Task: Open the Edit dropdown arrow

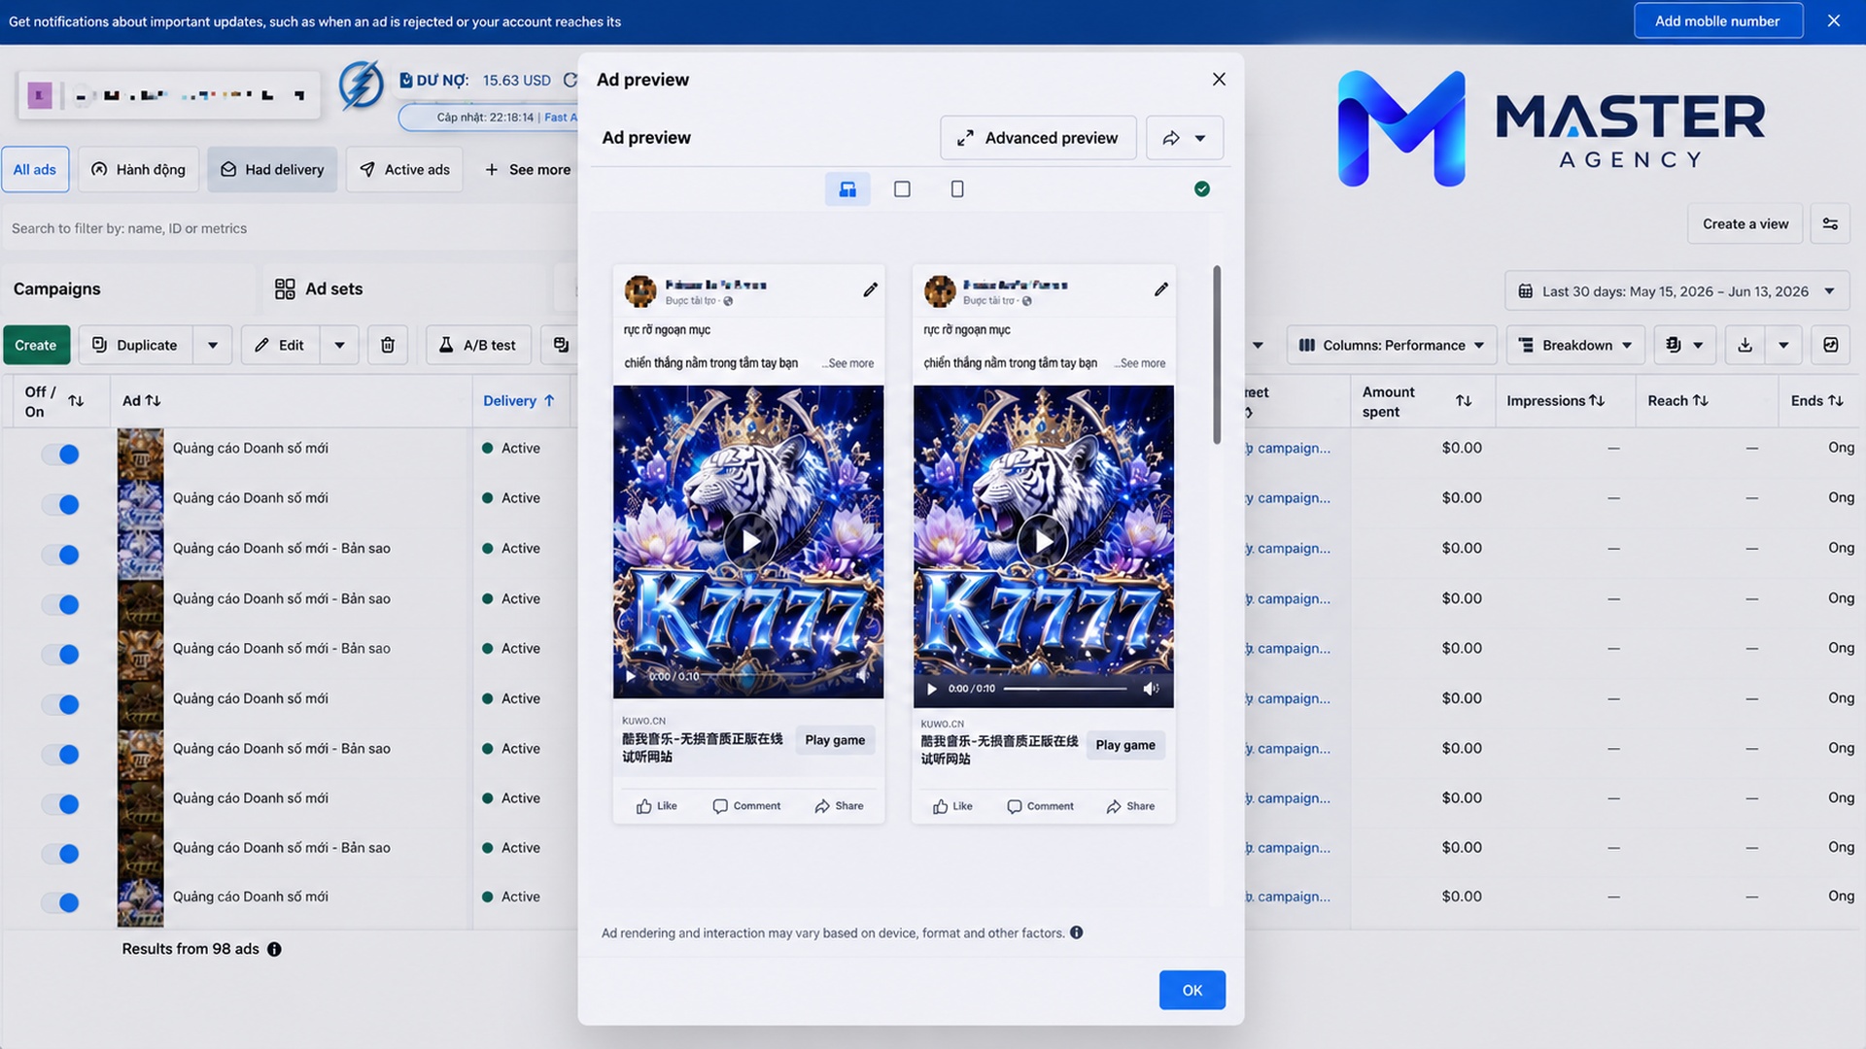Action: (x=339, y=345)
